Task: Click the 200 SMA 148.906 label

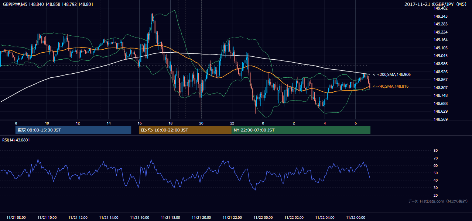Action: point(391,74)
